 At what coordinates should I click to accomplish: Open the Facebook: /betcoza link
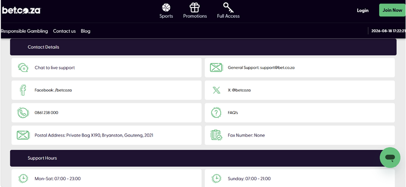click(x=53, y=90)
